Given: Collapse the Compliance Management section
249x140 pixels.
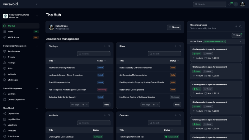Looking at the screenshot, I should [x=37, y=46].
